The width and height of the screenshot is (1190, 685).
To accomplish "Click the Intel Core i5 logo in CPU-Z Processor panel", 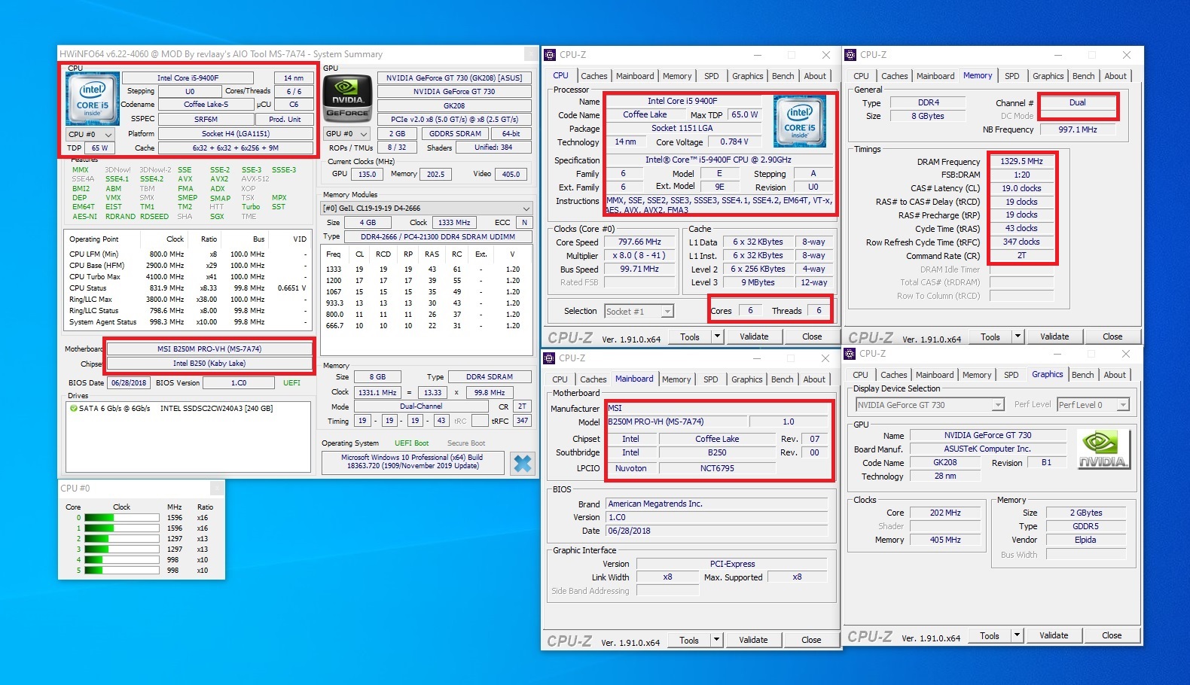I will tap(799, 121).
